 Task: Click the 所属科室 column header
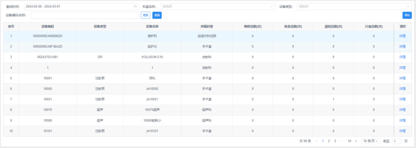207,27
